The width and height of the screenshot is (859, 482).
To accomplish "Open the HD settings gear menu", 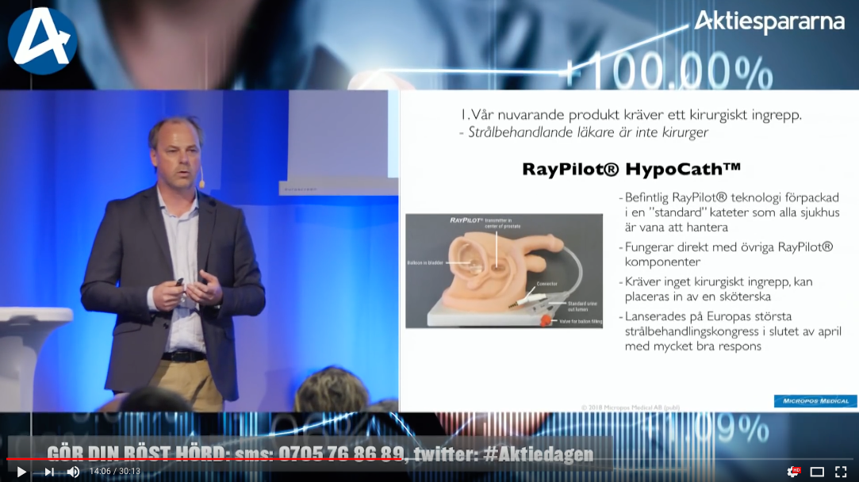I will (x=792, y=472).
